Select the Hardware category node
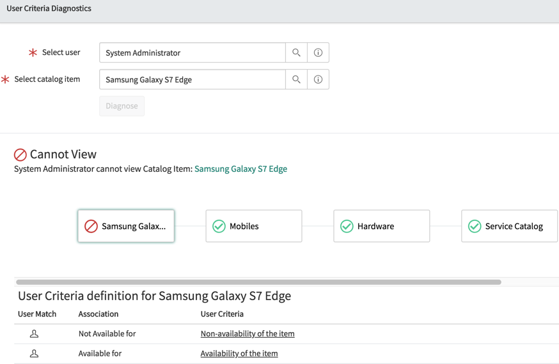 click(382, 226)
